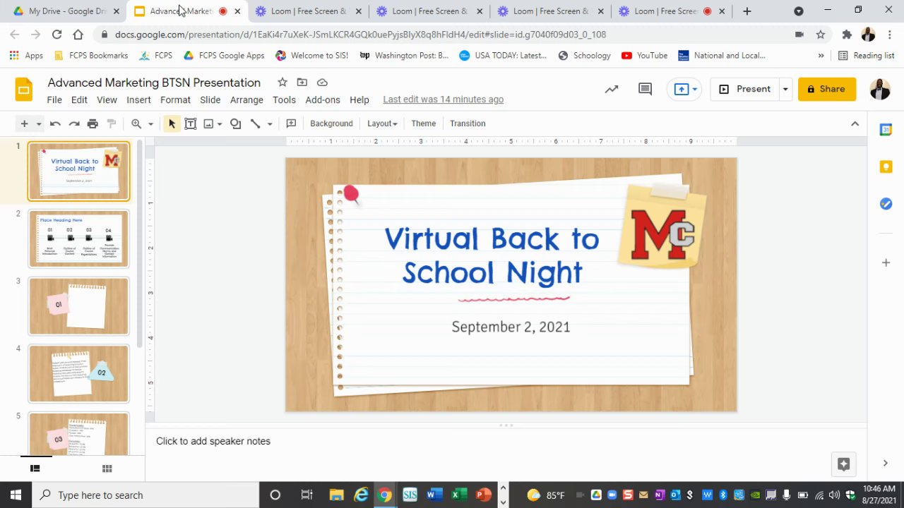The width and height of the screenshot is (904, 508).
Task: Click the Share button
Action: coord(827,89)
